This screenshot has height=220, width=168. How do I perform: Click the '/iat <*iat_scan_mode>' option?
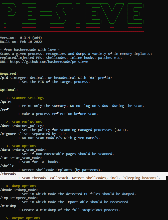21,158
